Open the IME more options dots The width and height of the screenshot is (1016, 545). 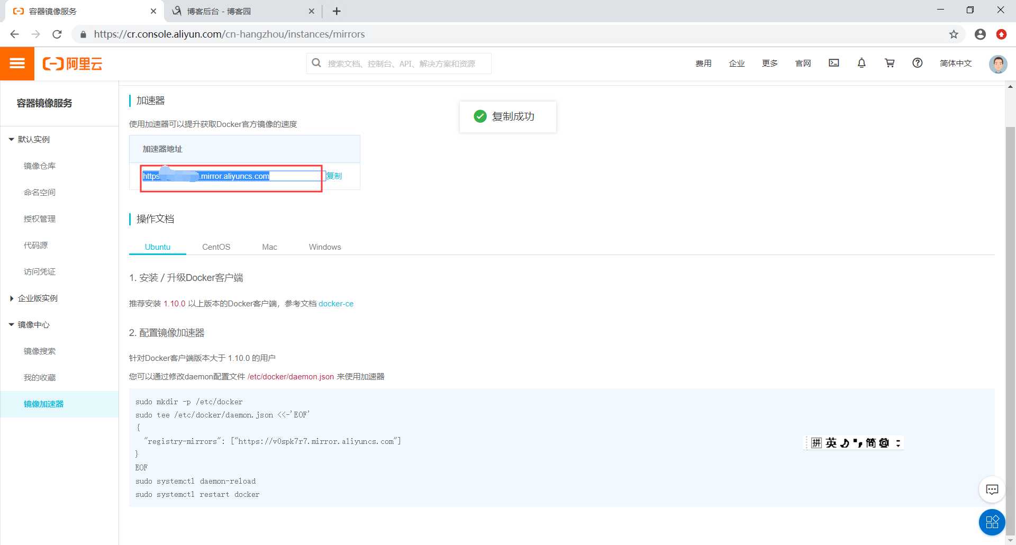point(898,443)
